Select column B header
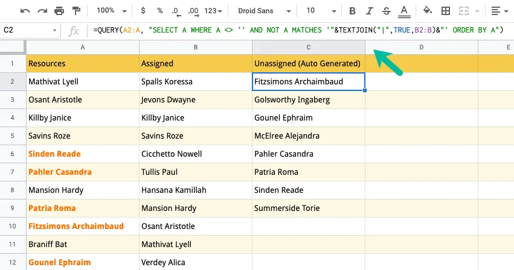The height and width of the screenshot is (270, 514). (x=196, y=47)
